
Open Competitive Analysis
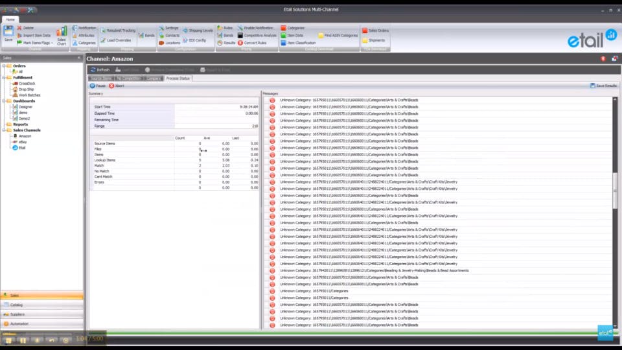pos(257,35)
